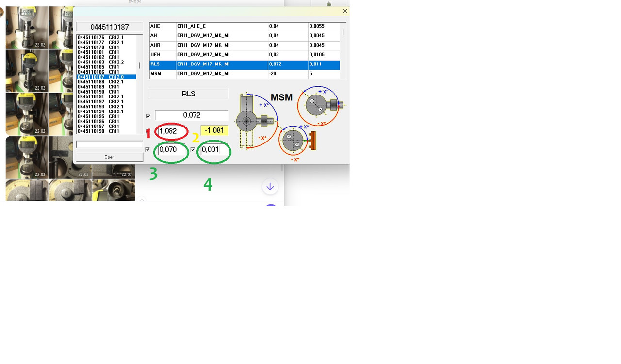Click the empty search field above Open

110,144
